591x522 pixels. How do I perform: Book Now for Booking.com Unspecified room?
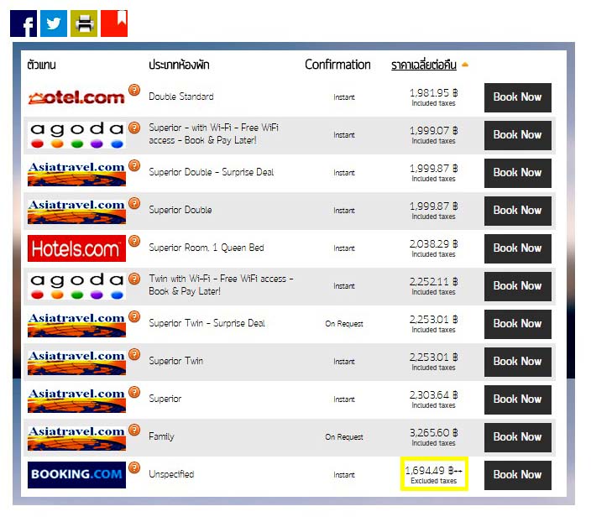[517, 475]
